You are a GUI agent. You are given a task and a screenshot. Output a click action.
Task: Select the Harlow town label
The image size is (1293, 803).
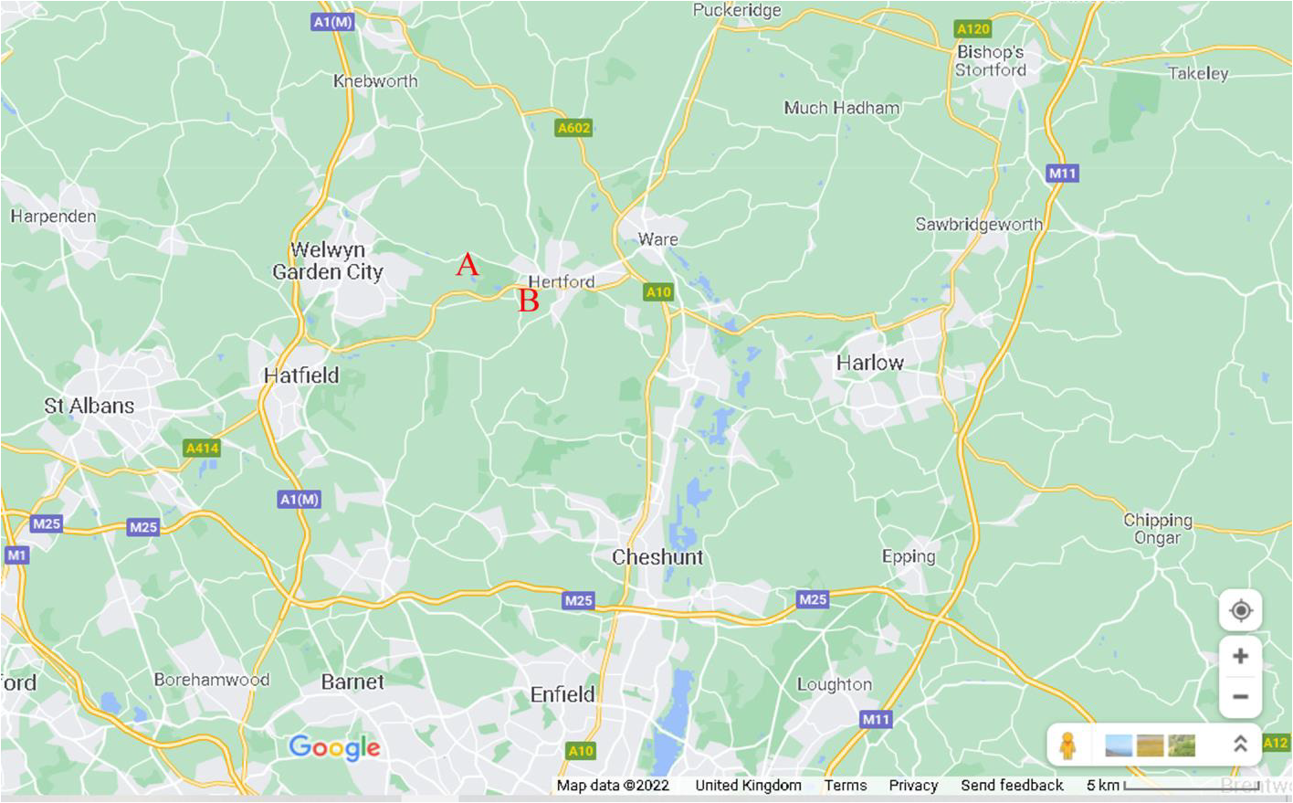(x=870, y=363)
